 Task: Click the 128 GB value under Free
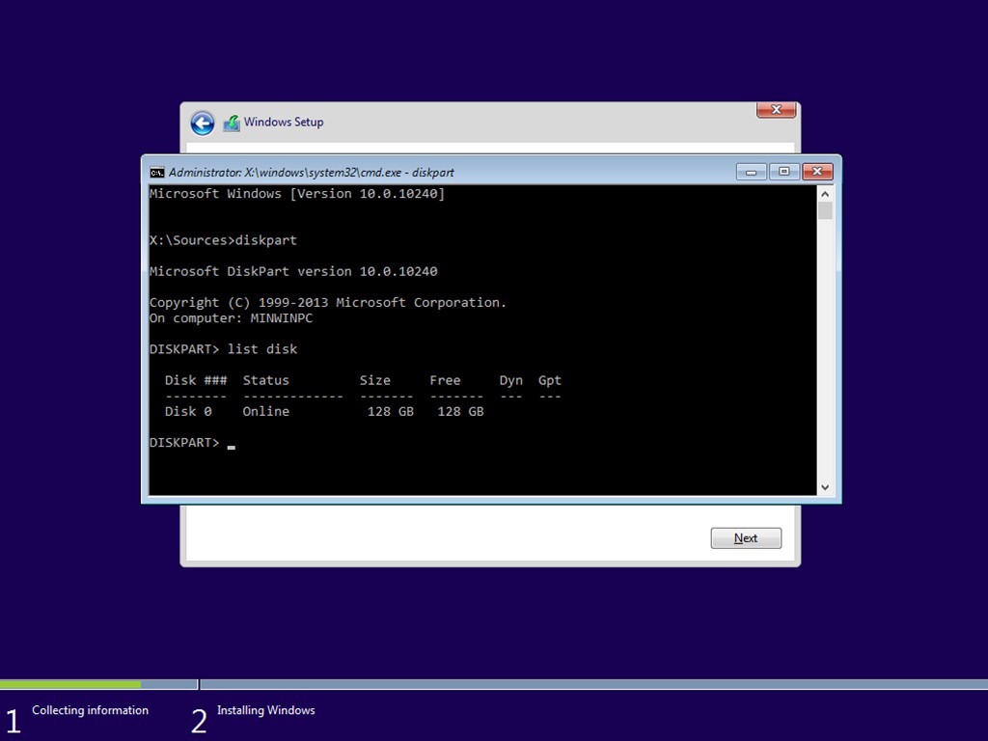[460, 411]
